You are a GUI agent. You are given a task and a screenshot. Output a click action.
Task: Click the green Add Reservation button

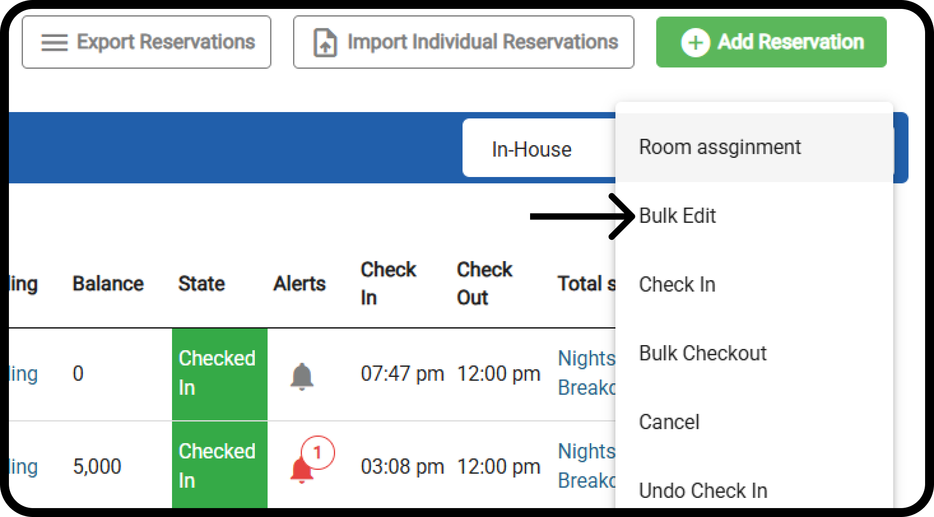(x=771, y=42)
